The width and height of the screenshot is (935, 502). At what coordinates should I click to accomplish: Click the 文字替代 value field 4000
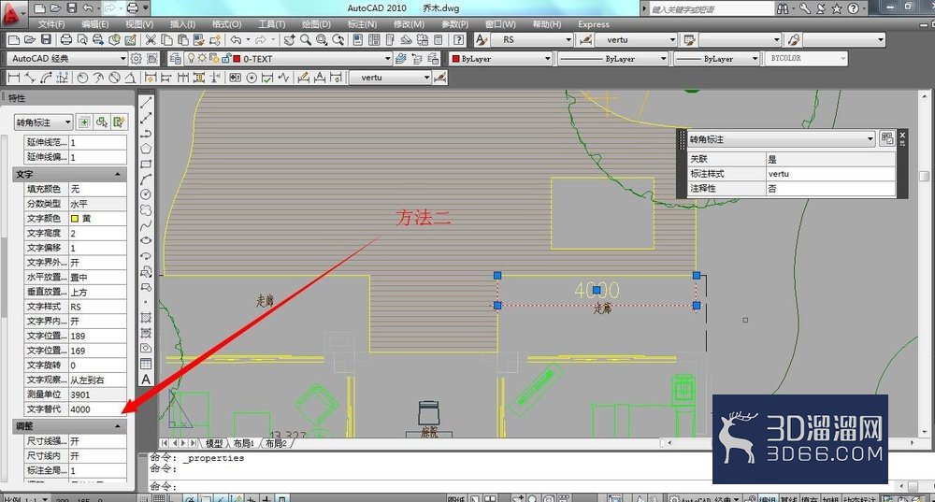pos(97,409)
